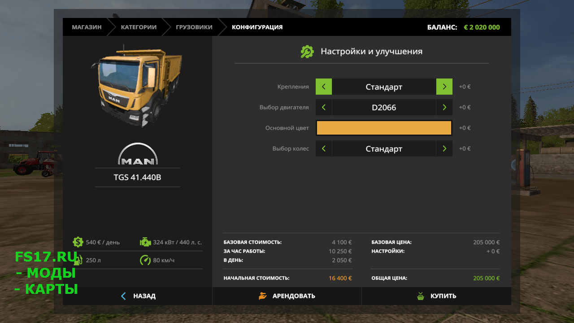Click the 250 л fuel capacity text
The width and height of the screenshot is (574, 323).
[93, 260]
